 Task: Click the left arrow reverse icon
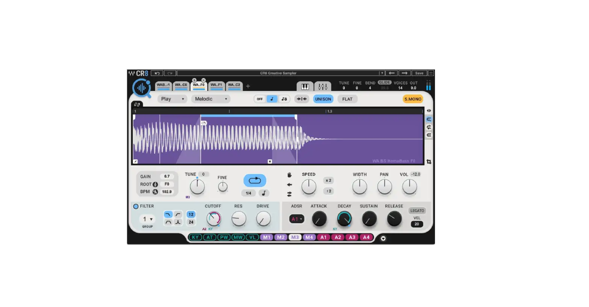click(290, 185)
